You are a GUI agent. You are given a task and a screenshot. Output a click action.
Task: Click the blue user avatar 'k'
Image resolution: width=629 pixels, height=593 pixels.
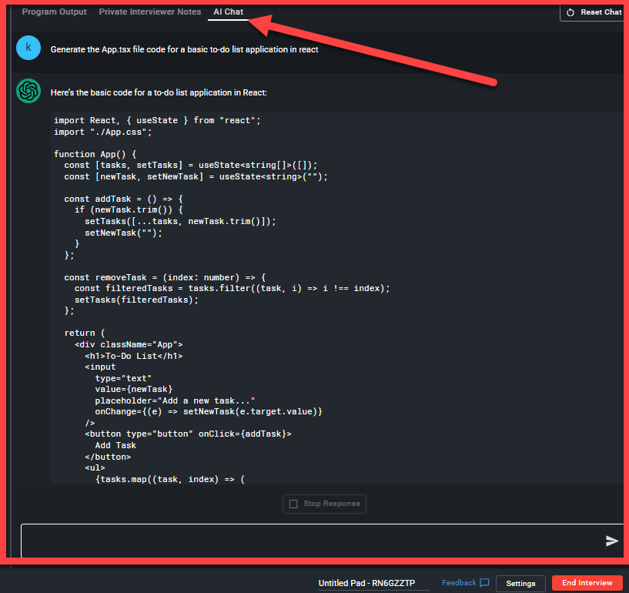pos(28,48)
